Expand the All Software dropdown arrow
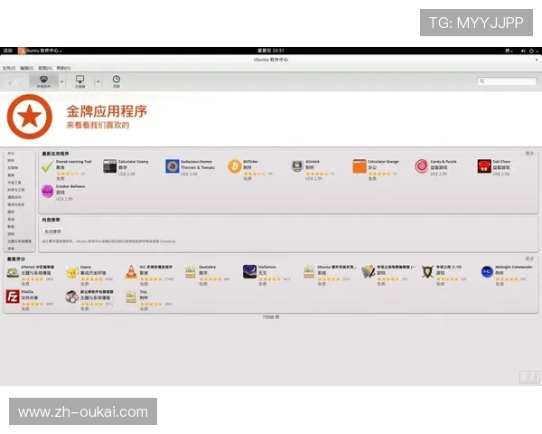The height and width of the screenshot is (434, 542). (x=61, y=81)
